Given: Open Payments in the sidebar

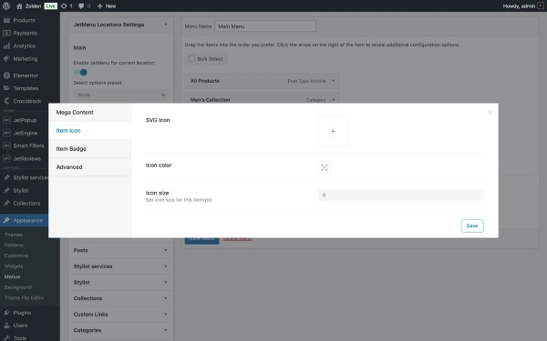Looking at the screenshot, I should coord(25,33).
